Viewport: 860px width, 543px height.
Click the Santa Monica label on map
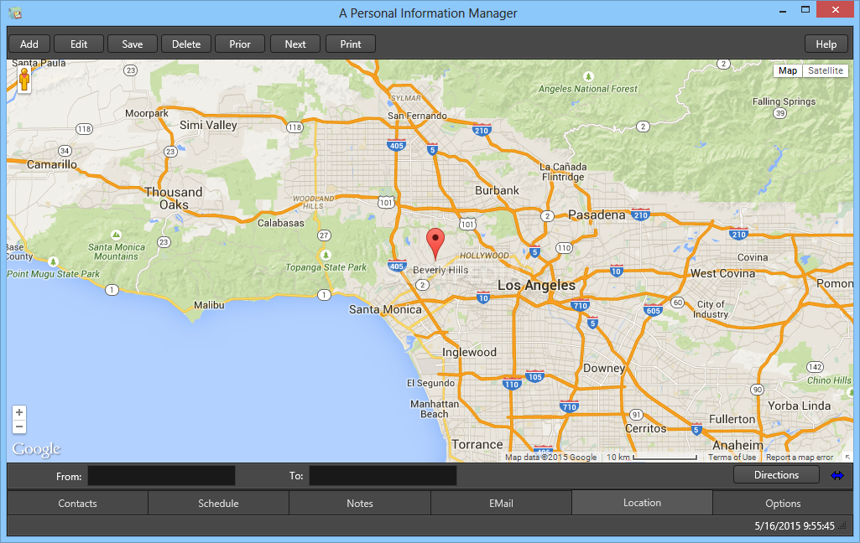(385, 309)
